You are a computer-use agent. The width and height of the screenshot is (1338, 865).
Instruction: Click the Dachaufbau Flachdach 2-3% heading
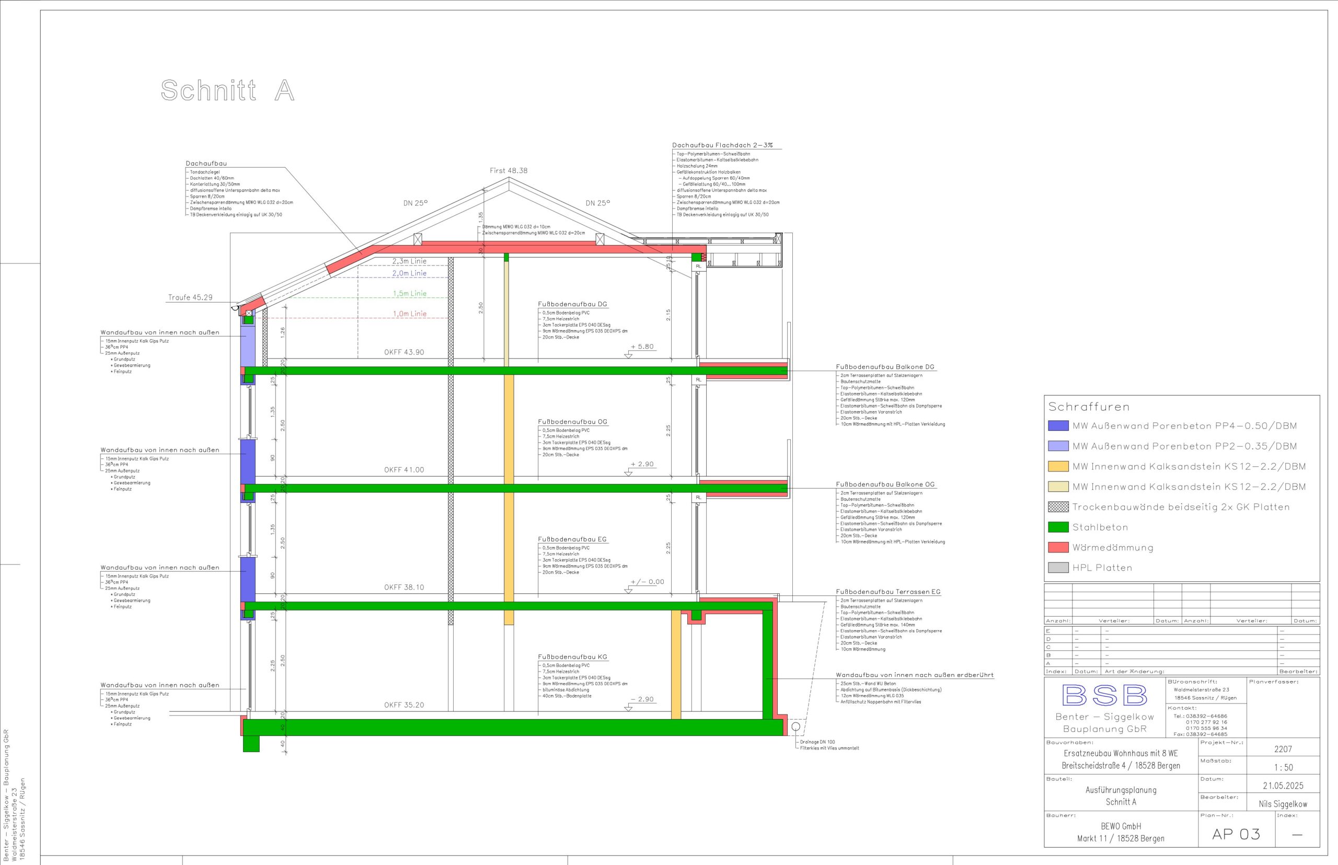click(722, 145)
